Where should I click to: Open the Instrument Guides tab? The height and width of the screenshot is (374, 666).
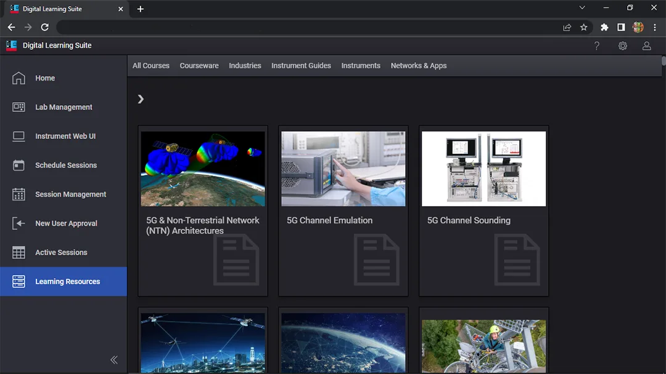click(301, 66)
